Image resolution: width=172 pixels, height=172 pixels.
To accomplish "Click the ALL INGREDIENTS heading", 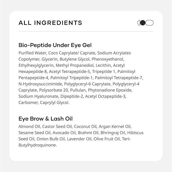I will click(x=50, y=23).
